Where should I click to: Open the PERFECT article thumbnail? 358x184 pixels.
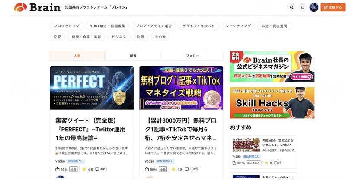tap(92, 88)
